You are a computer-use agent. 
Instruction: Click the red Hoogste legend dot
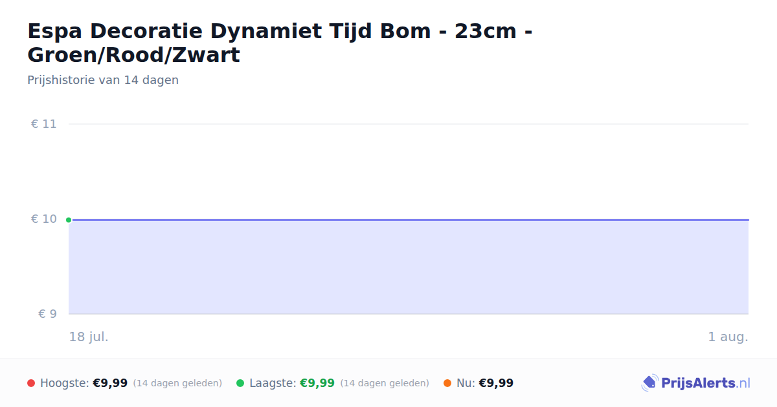coord(31,383)
